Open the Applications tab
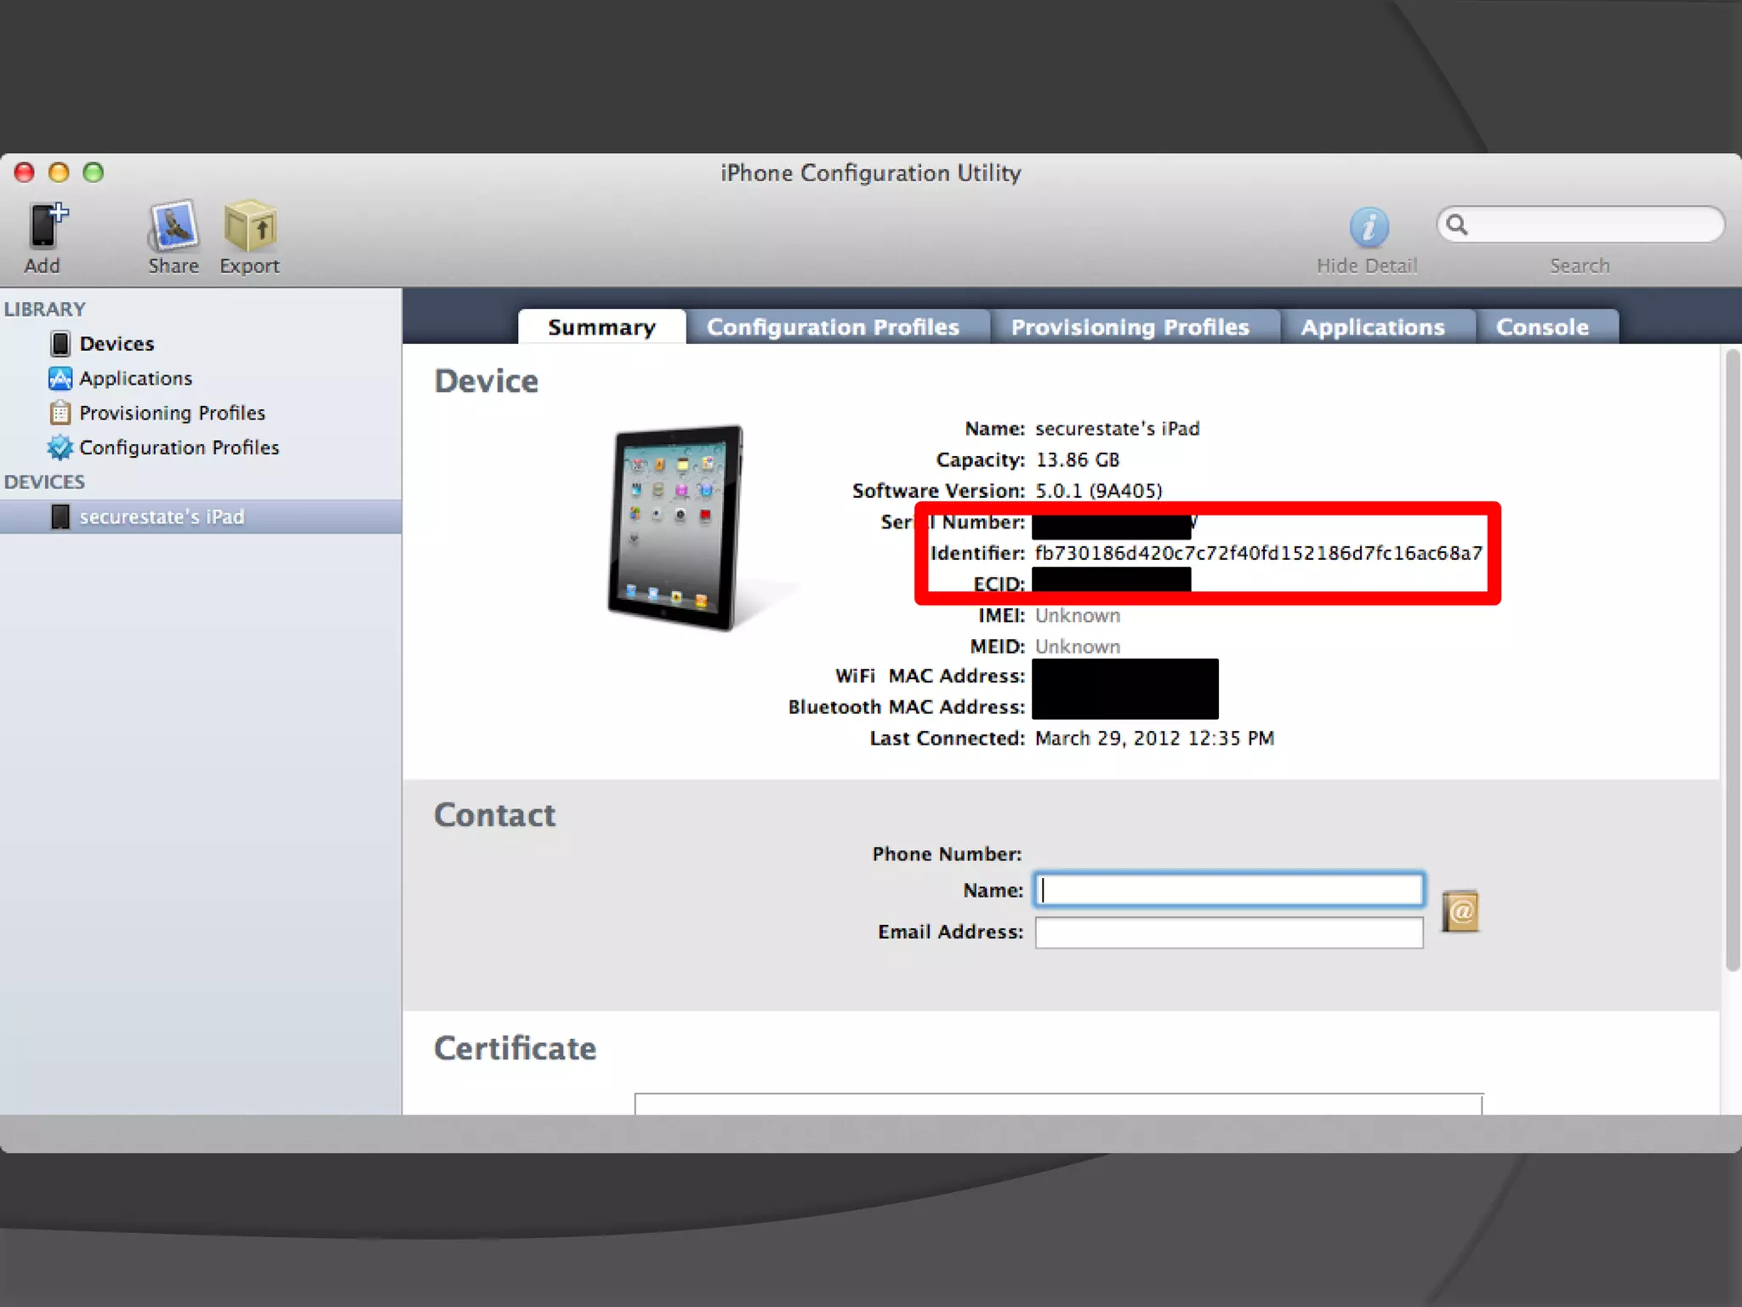 click(x=1372, y=328)
